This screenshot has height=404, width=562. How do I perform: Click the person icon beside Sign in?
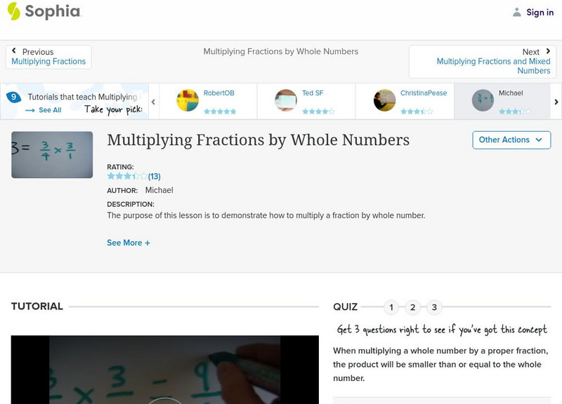pyautogui.click(x=516, y=12)
